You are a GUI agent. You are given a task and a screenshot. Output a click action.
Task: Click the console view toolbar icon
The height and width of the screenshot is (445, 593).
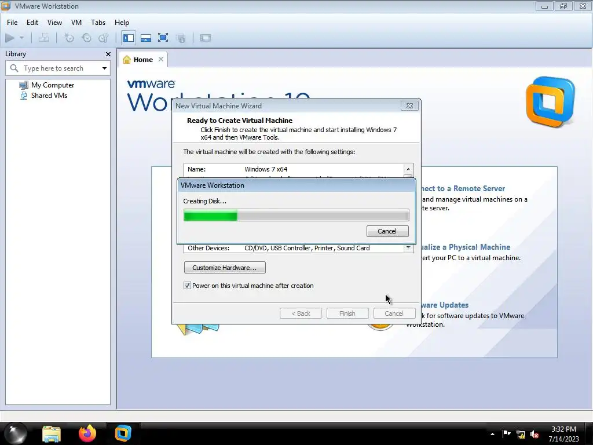(206, 38)
